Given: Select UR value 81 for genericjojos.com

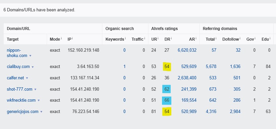Looking at the screenshot, I should click(x=153, y=112).
